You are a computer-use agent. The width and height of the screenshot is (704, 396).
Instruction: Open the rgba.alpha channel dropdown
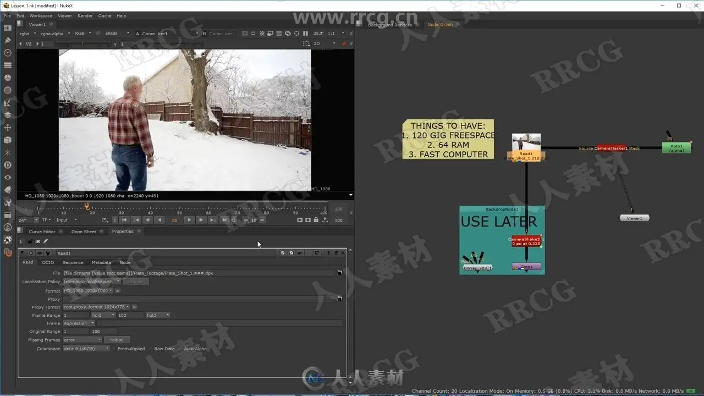tap(55, 34)
